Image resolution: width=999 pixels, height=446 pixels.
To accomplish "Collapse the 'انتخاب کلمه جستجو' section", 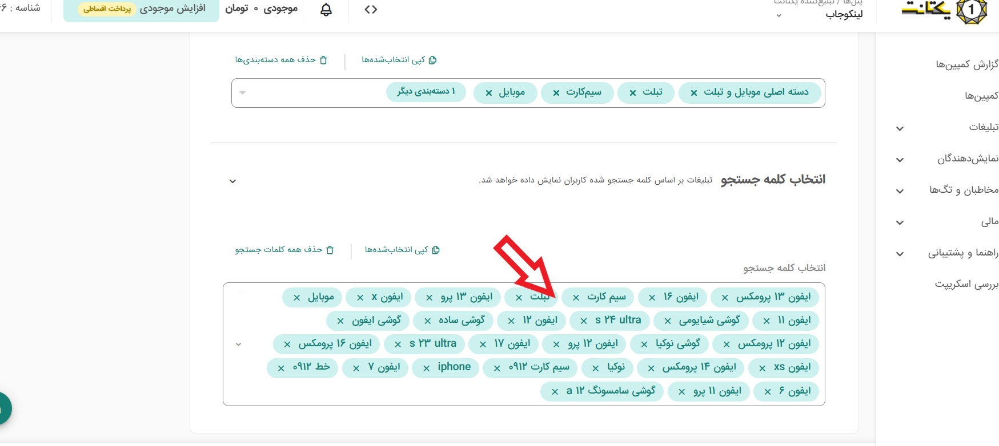I will pyautogui.click(x=232, y=181).
